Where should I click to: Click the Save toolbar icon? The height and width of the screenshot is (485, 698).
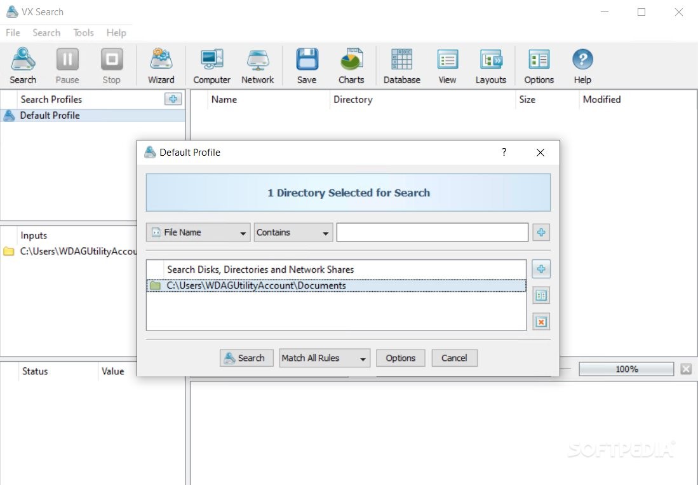pyautogui.click(x=307, y=66)
